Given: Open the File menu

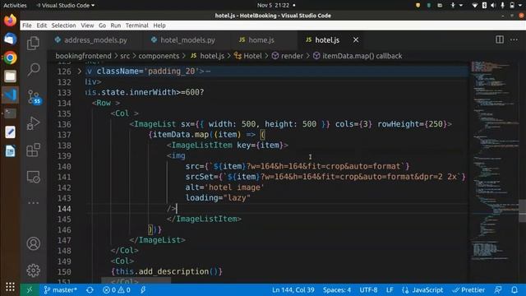Looking at the screenshot, I should click(27, 25).
